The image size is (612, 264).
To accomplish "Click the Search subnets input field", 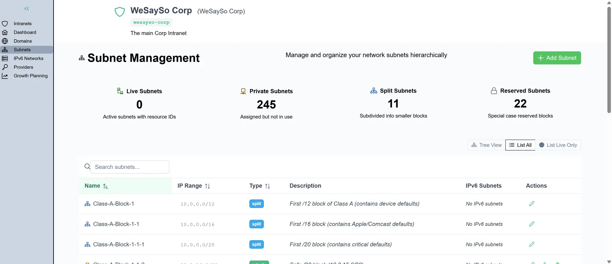I will point(130,167).
